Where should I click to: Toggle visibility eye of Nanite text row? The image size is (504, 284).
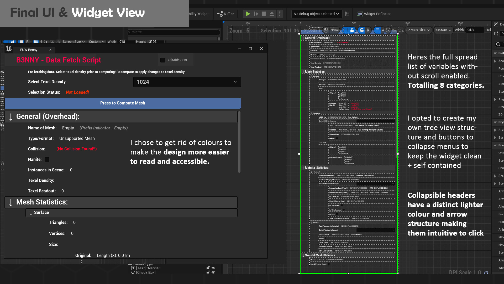pos(213,268)
